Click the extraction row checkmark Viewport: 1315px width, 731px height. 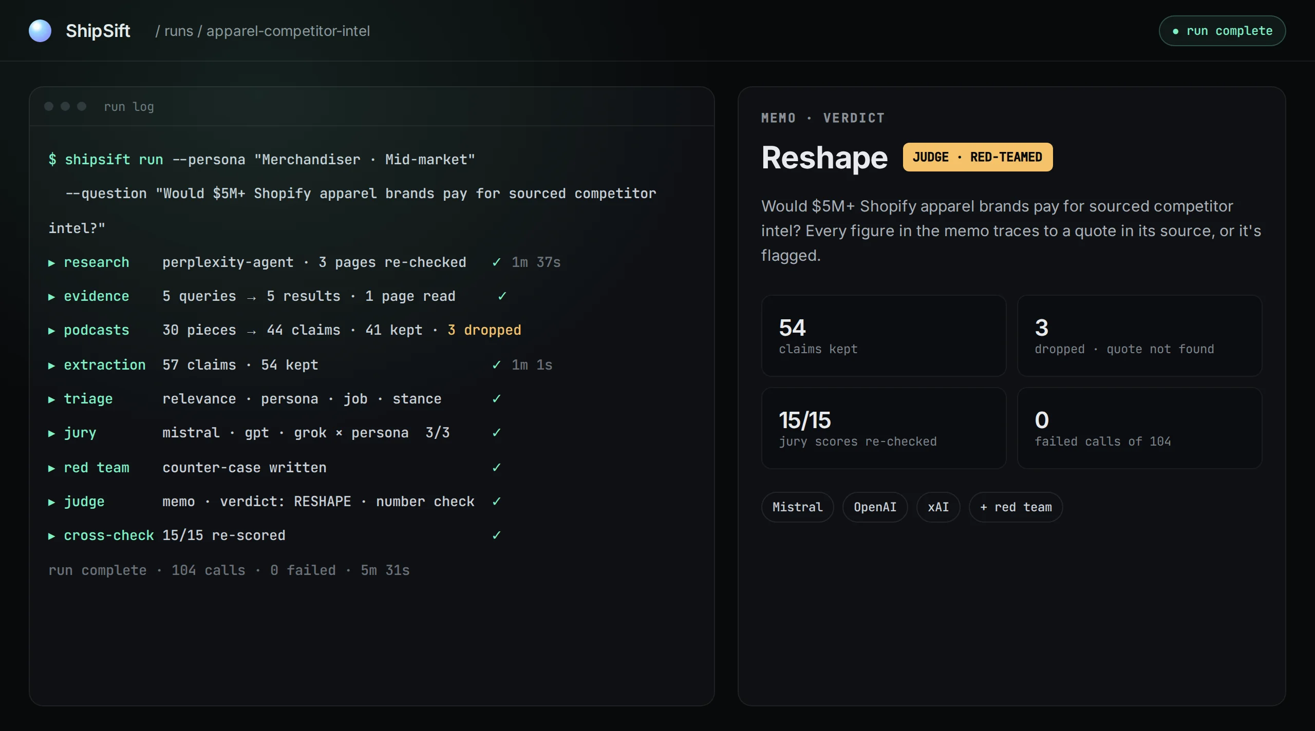[496, 365]
